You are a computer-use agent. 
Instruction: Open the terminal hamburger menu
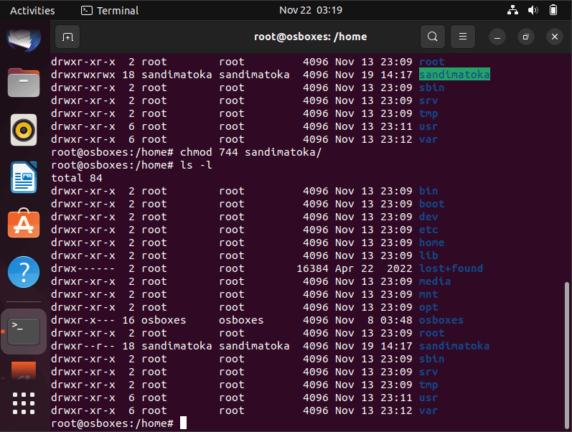(463, 37)
